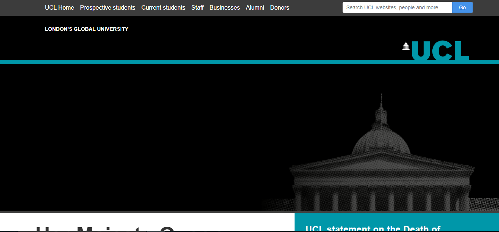Open Current students section
The height and width of the screenshot is (232, 499).
click(163, 7)
